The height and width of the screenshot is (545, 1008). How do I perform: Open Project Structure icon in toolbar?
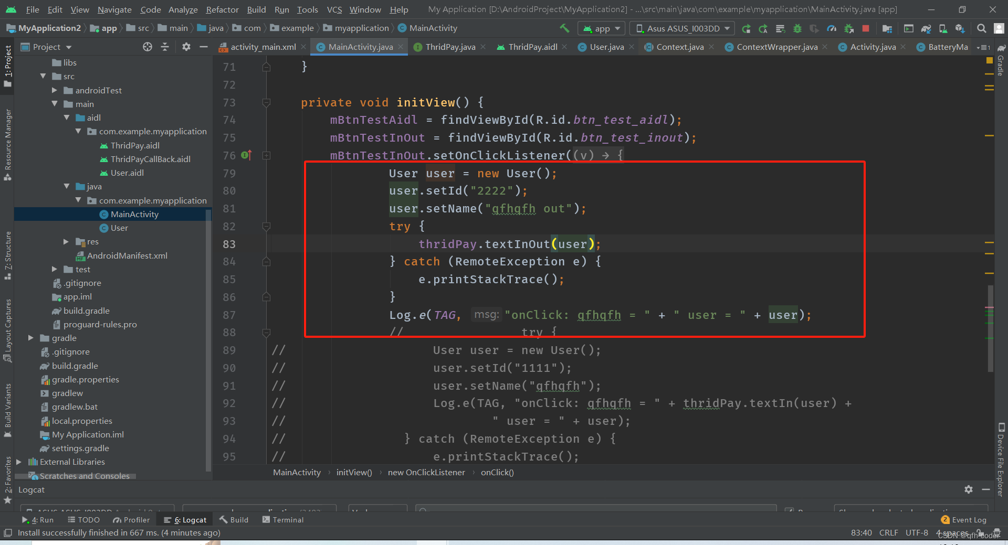coord(887,28)
